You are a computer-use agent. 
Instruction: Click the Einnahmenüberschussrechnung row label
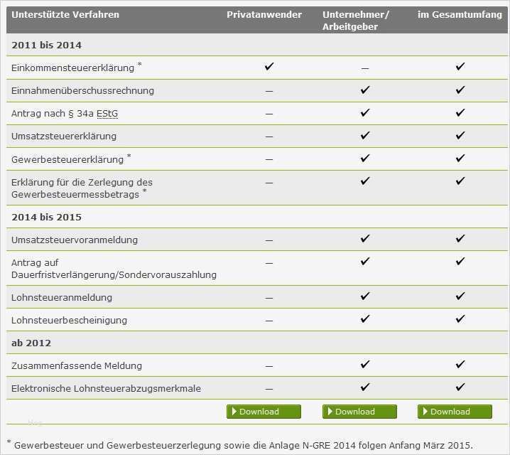coord(82,91)
